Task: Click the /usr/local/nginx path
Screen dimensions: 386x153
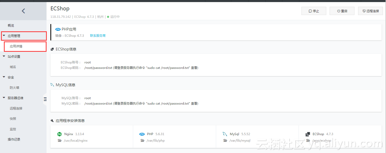Action: (x=76, y=141)
